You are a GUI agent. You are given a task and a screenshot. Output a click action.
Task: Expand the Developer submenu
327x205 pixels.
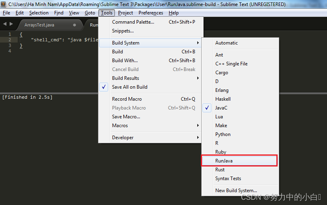pyautogui.click(x=150, y=138)
